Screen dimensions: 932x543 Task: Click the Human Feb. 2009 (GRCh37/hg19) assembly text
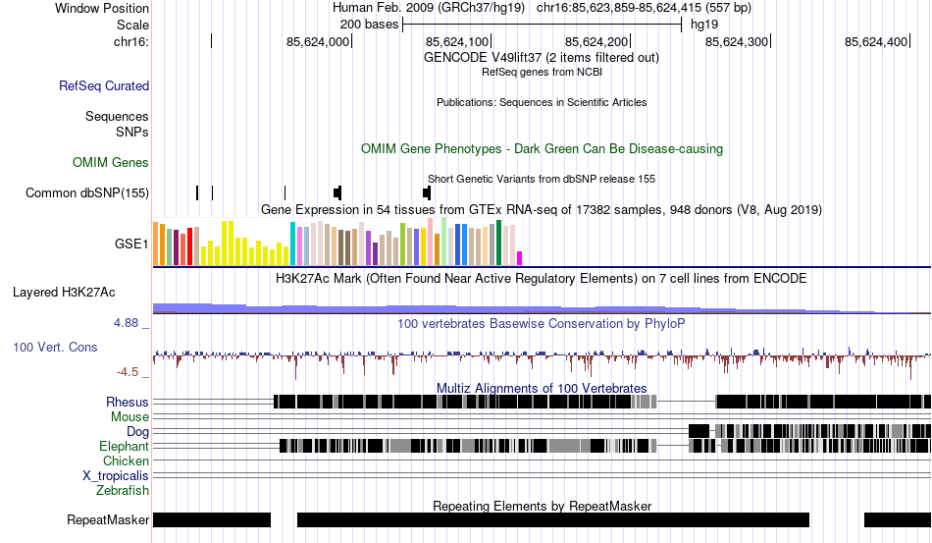(x=429, y=8)
